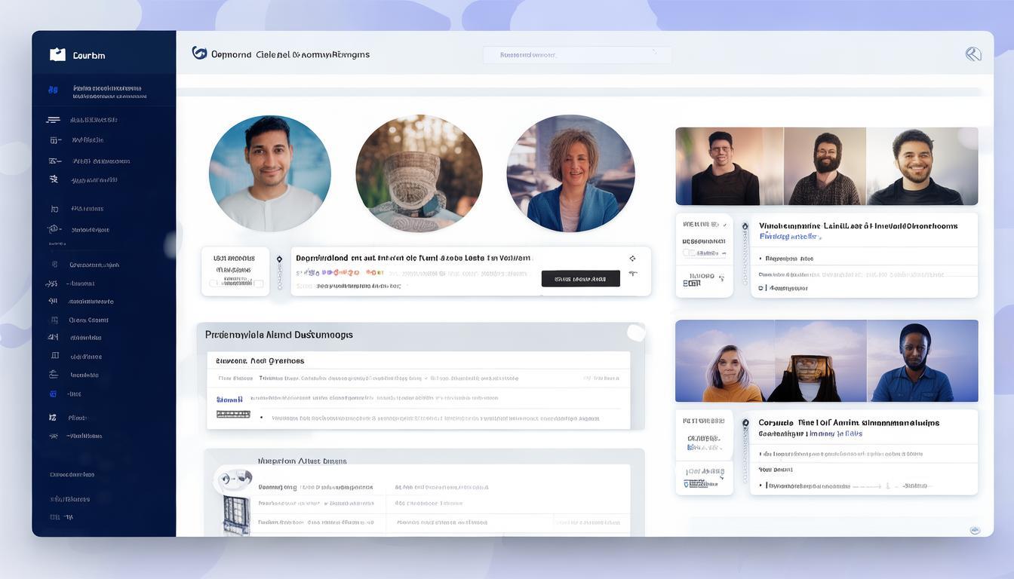Click the swirl logo icon beside header title
This screenshot has height=579, width=1014.
tap(199, 53)
